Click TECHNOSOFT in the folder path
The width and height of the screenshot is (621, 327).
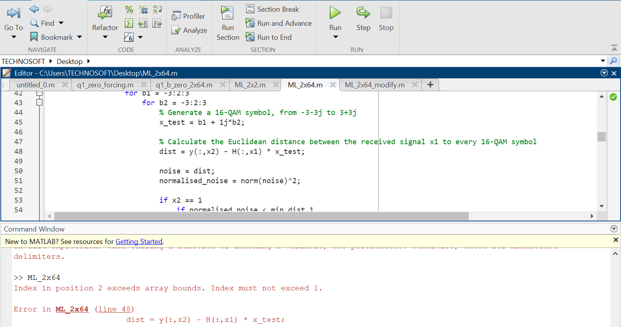(x=23, y=61)
